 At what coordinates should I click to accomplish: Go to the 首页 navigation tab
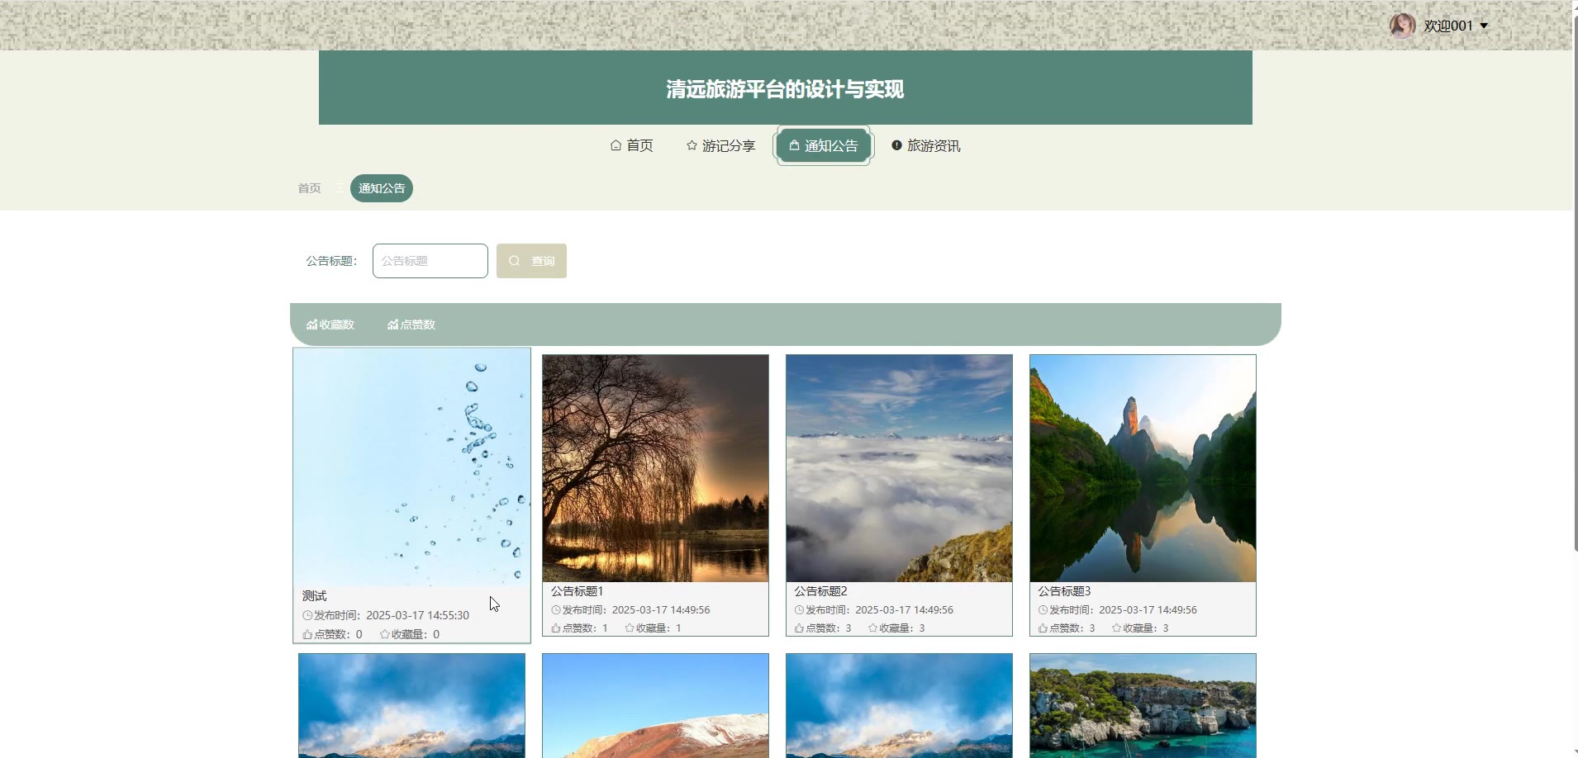coord(631,145)
